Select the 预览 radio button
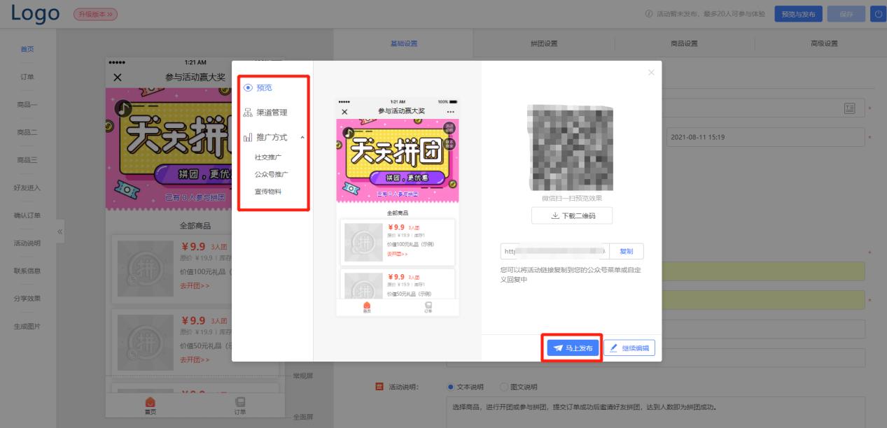The image size is (887, 428). tap(247, 88)
